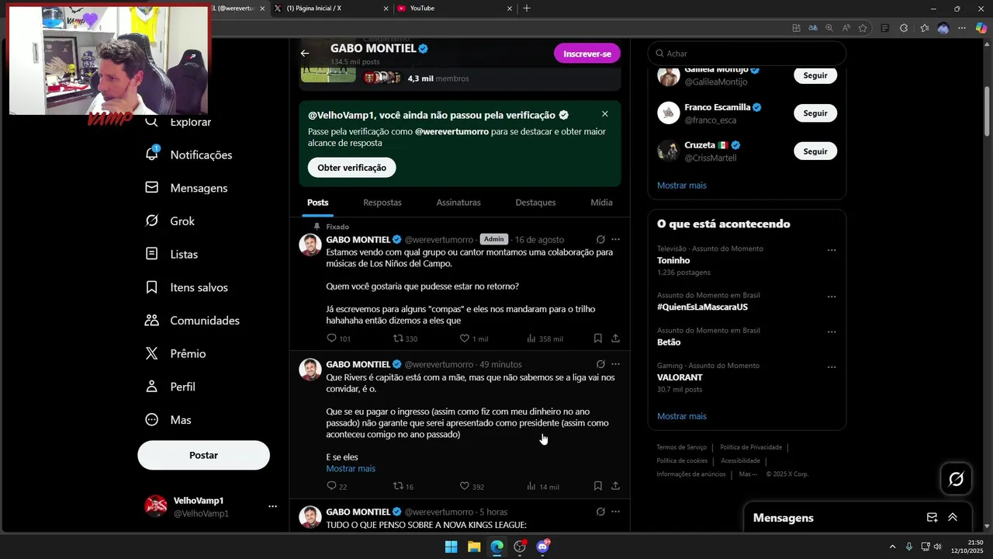Open Discord from the taskbar
Viewport: 993px width, 559px height.
click(543, 547)
